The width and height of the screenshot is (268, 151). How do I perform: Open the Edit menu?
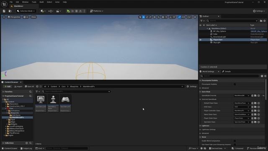tap(17, 2)
